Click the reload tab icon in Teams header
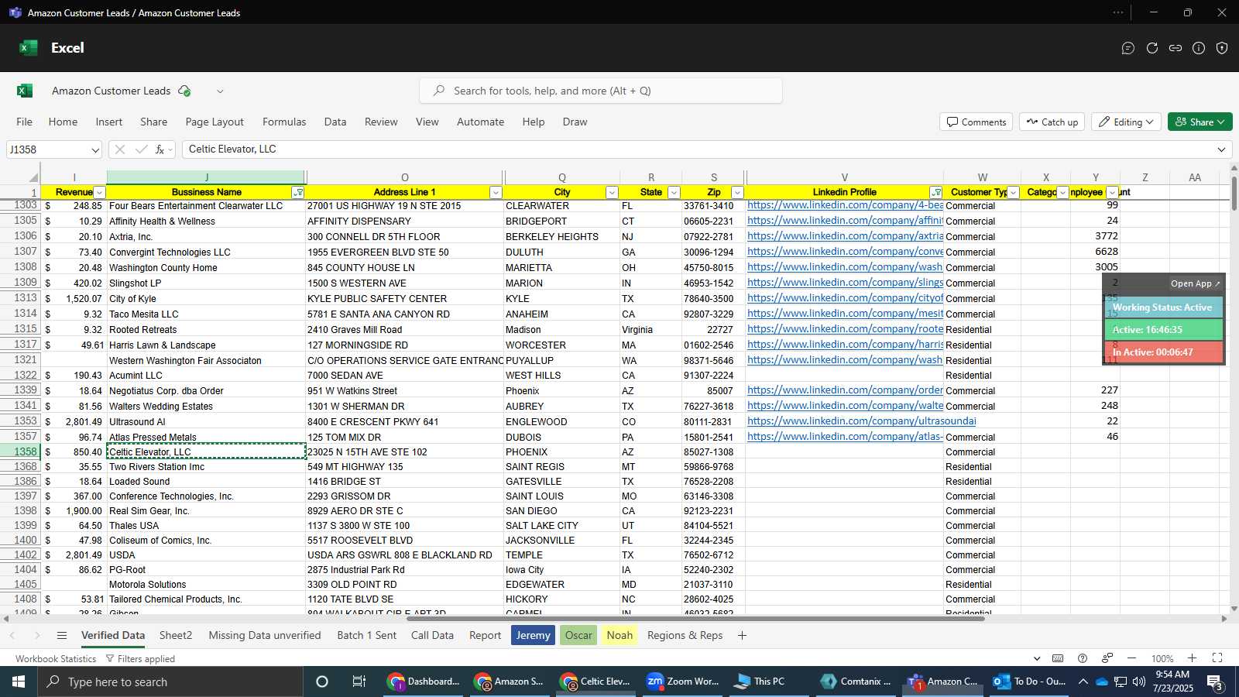This screenshot has height=697, width=1239. pyautogui.click(x=1152, y=48)
